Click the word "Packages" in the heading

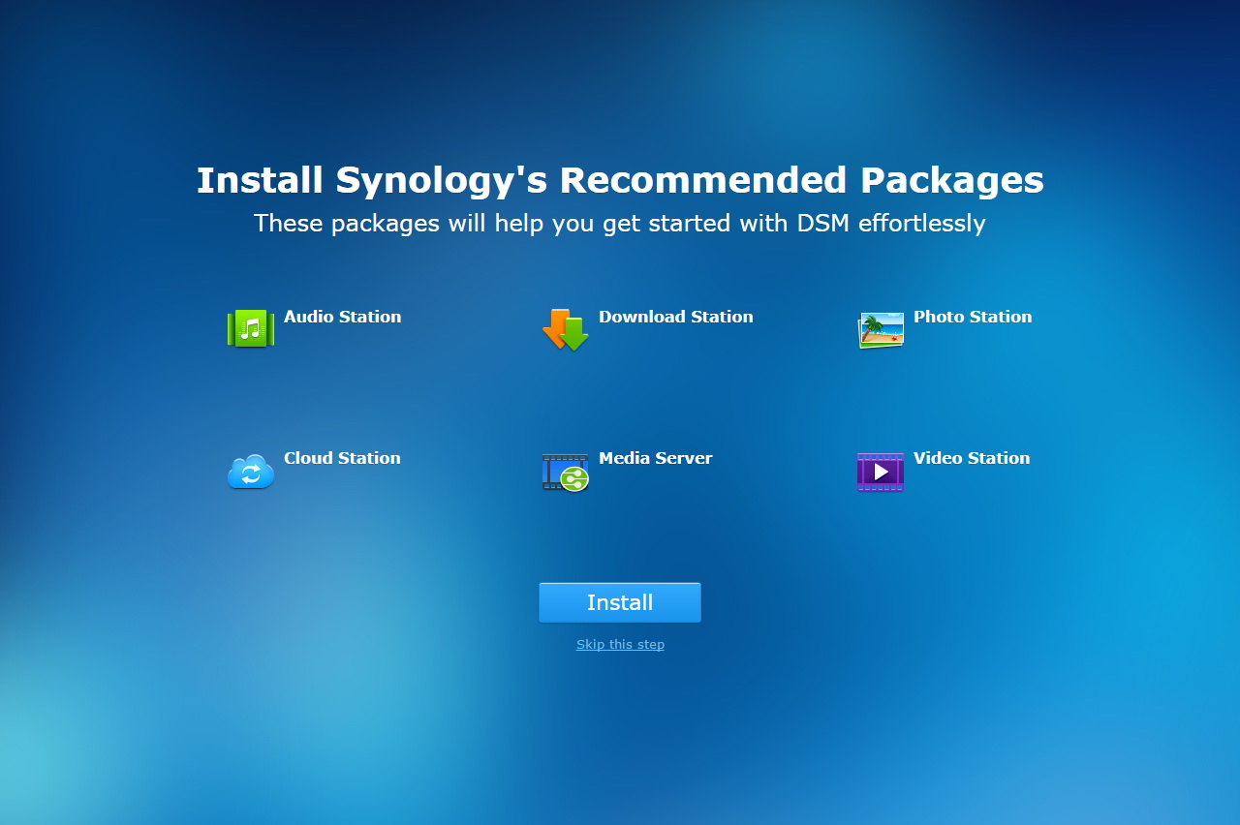[x=952, y=181]
